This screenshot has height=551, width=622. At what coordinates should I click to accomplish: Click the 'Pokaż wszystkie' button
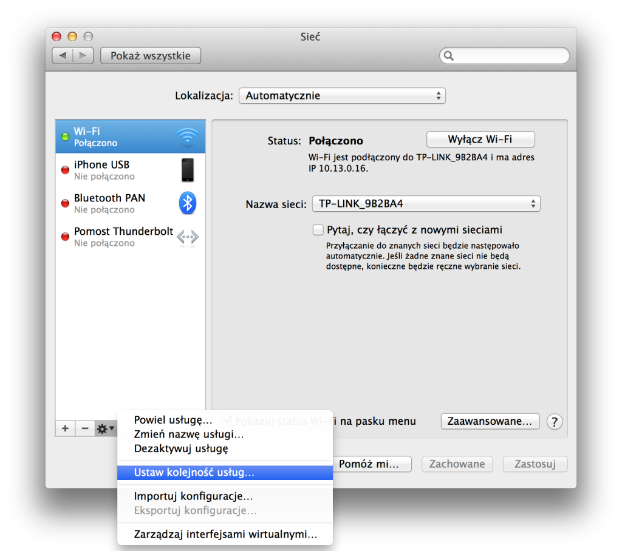pos(150,56)
